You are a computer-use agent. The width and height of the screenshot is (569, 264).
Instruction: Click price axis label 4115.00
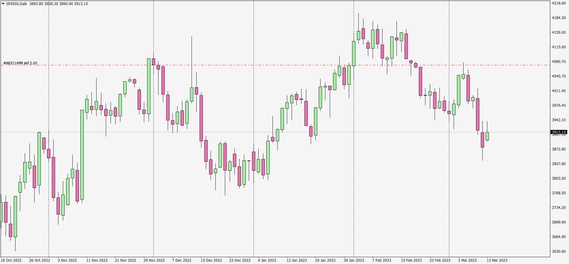coord(559,47)
